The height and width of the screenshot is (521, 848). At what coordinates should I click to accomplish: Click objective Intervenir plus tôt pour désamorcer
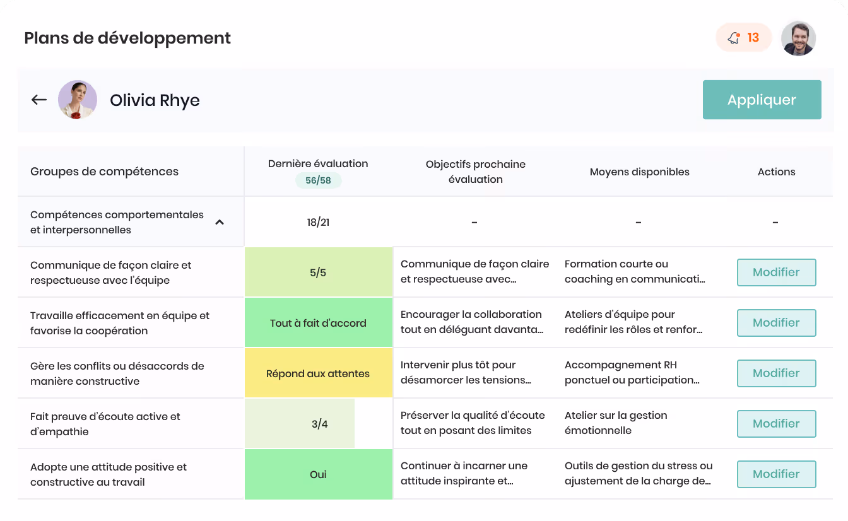tap(466, 372)
